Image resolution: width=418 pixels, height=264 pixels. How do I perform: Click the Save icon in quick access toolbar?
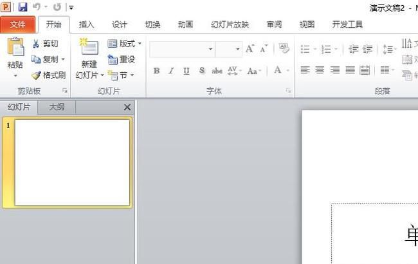[x=23, y=7]
